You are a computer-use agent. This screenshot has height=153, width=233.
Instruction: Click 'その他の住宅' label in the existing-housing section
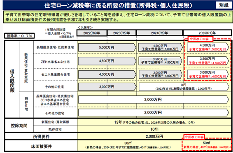tap(55, 113)
